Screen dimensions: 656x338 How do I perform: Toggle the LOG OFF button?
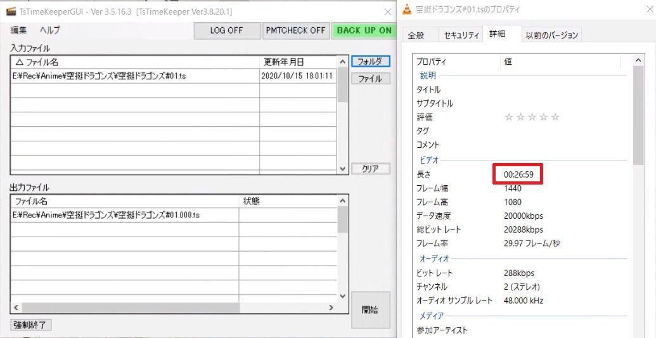click(227, 30)
